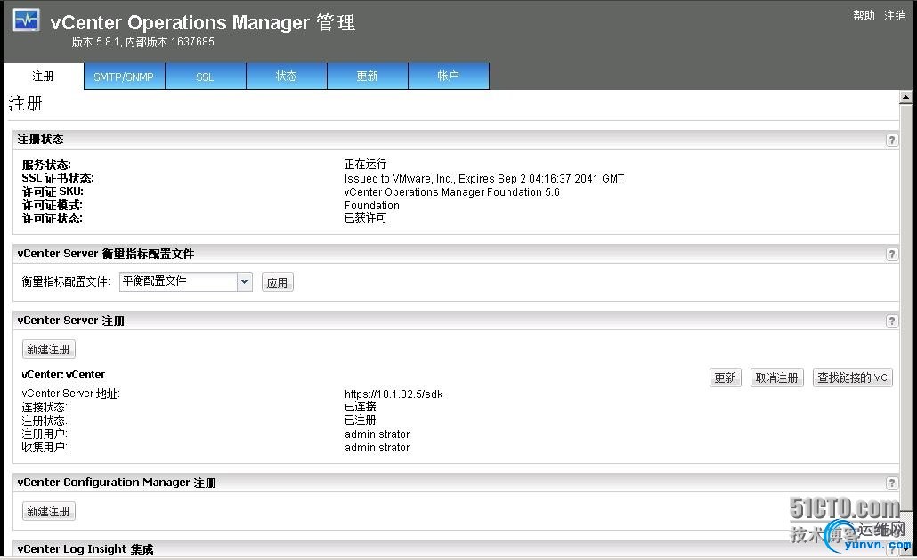
Task: Select the 已获许可 license status value
Action: click(x=366, y=218)
